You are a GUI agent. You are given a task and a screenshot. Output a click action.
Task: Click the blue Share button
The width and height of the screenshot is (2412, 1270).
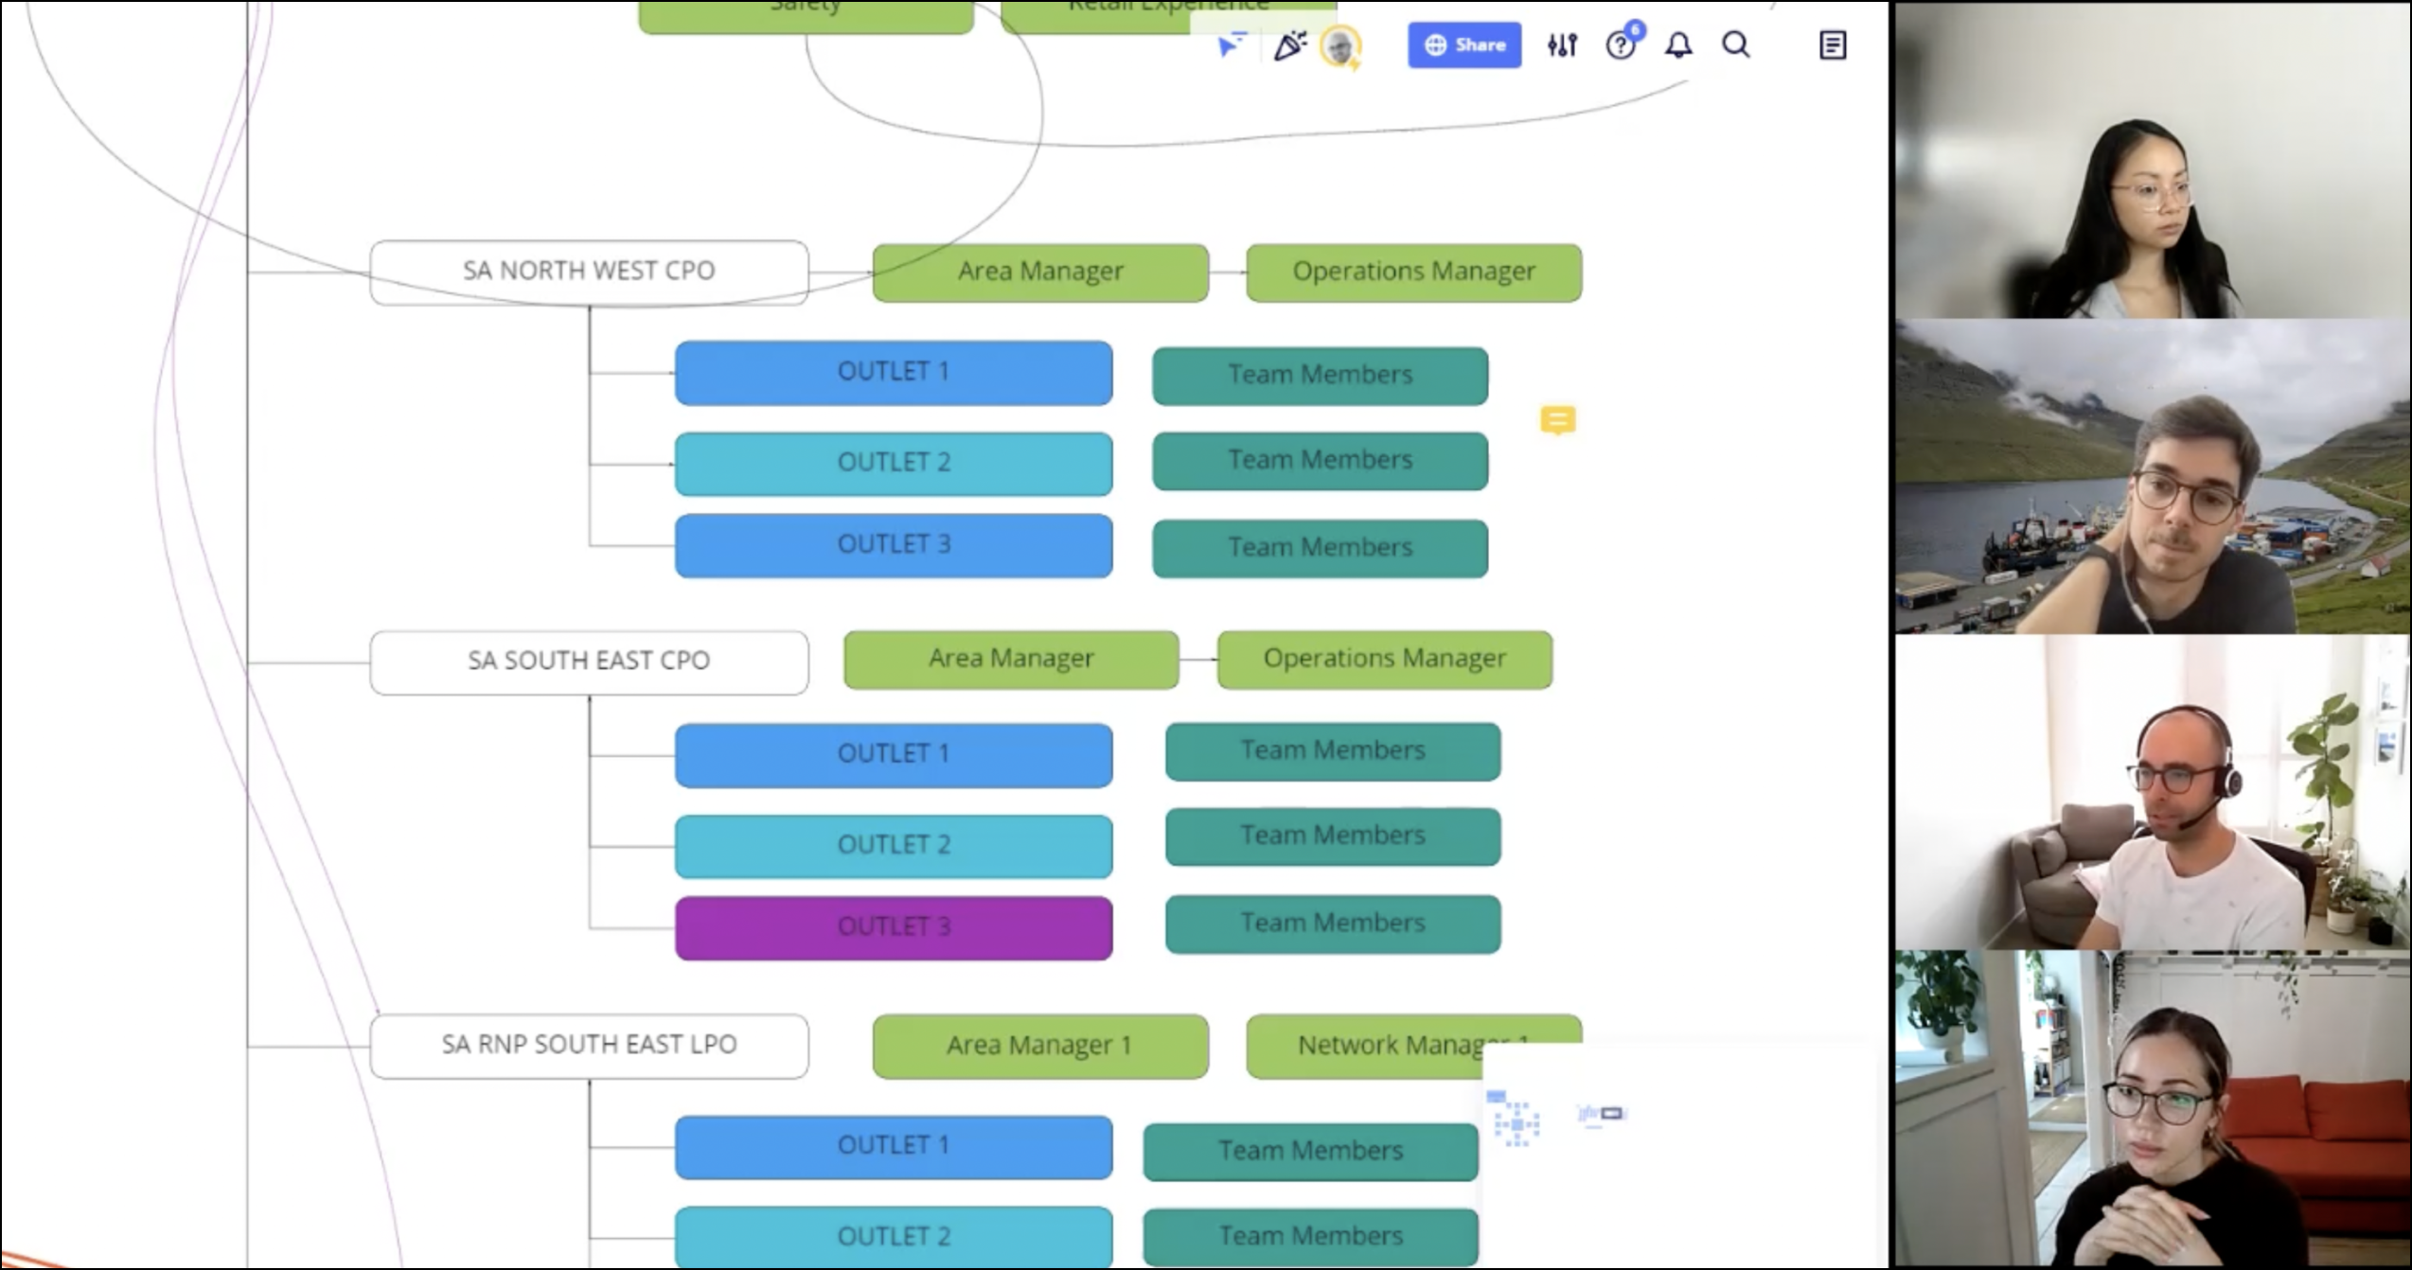click(x=1463, y=45)
